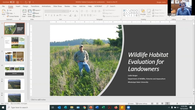This screenshot has width=195, height=110.
Task: Switch to Reading View icon
Action: pos(162,104)
